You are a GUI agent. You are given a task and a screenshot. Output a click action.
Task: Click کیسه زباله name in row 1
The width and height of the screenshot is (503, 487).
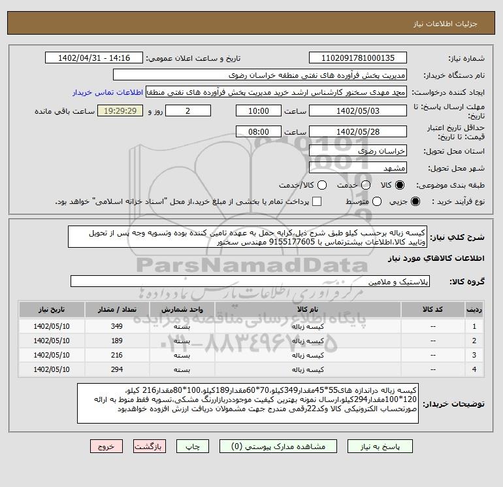pyautogui.click(x=308, y=326)
